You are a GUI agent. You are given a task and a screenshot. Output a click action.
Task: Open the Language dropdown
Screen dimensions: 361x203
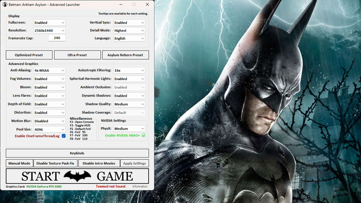coord(129,38)
